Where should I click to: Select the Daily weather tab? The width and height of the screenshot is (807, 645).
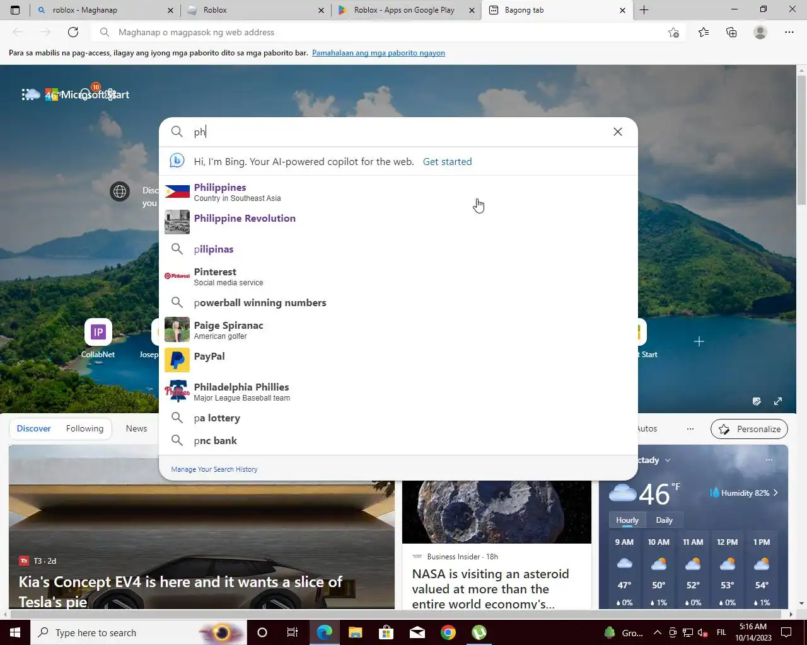pos(664,520)
